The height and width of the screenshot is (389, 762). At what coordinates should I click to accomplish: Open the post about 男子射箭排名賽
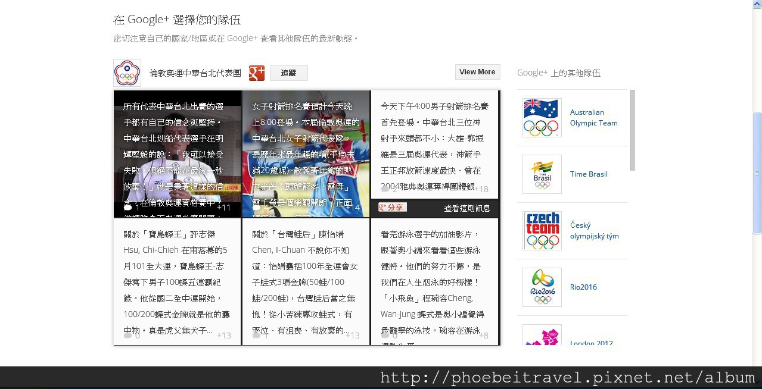(x=435, y=145)
